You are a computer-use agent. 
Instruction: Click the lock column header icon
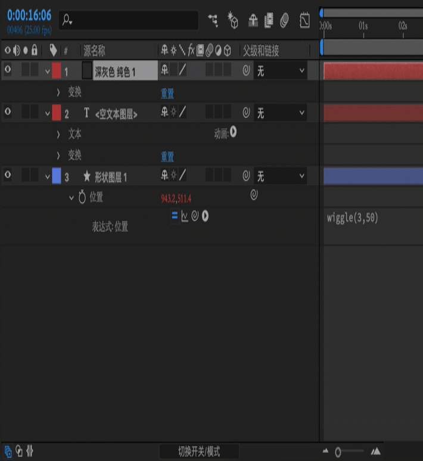pos(35,50)
